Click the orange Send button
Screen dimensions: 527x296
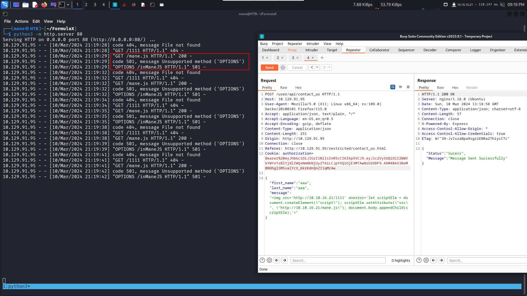tap(269, 67)
